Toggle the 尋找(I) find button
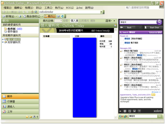 (x=50, y=16)
